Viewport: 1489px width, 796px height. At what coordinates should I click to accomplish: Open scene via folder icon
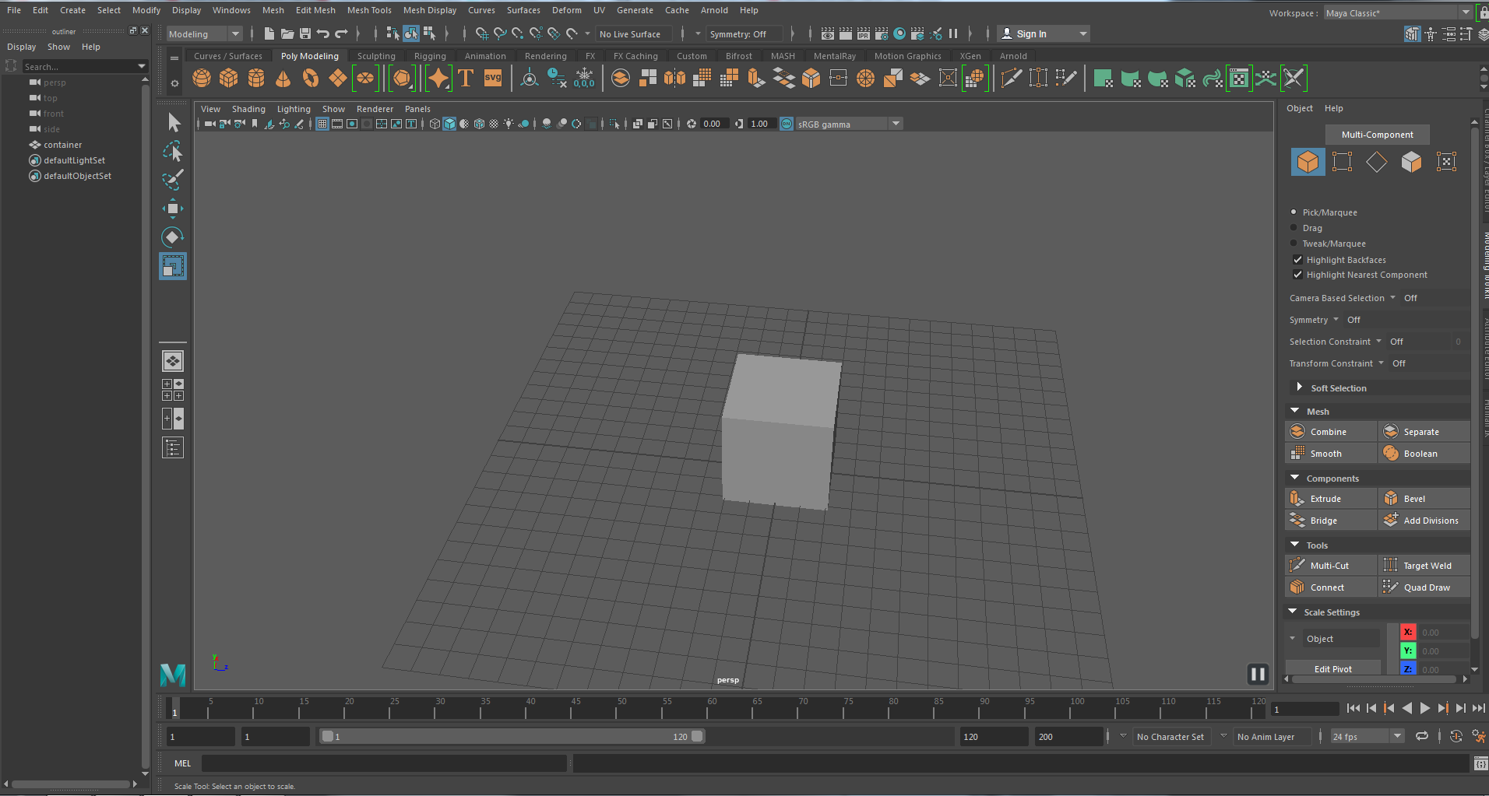point(287,33)
